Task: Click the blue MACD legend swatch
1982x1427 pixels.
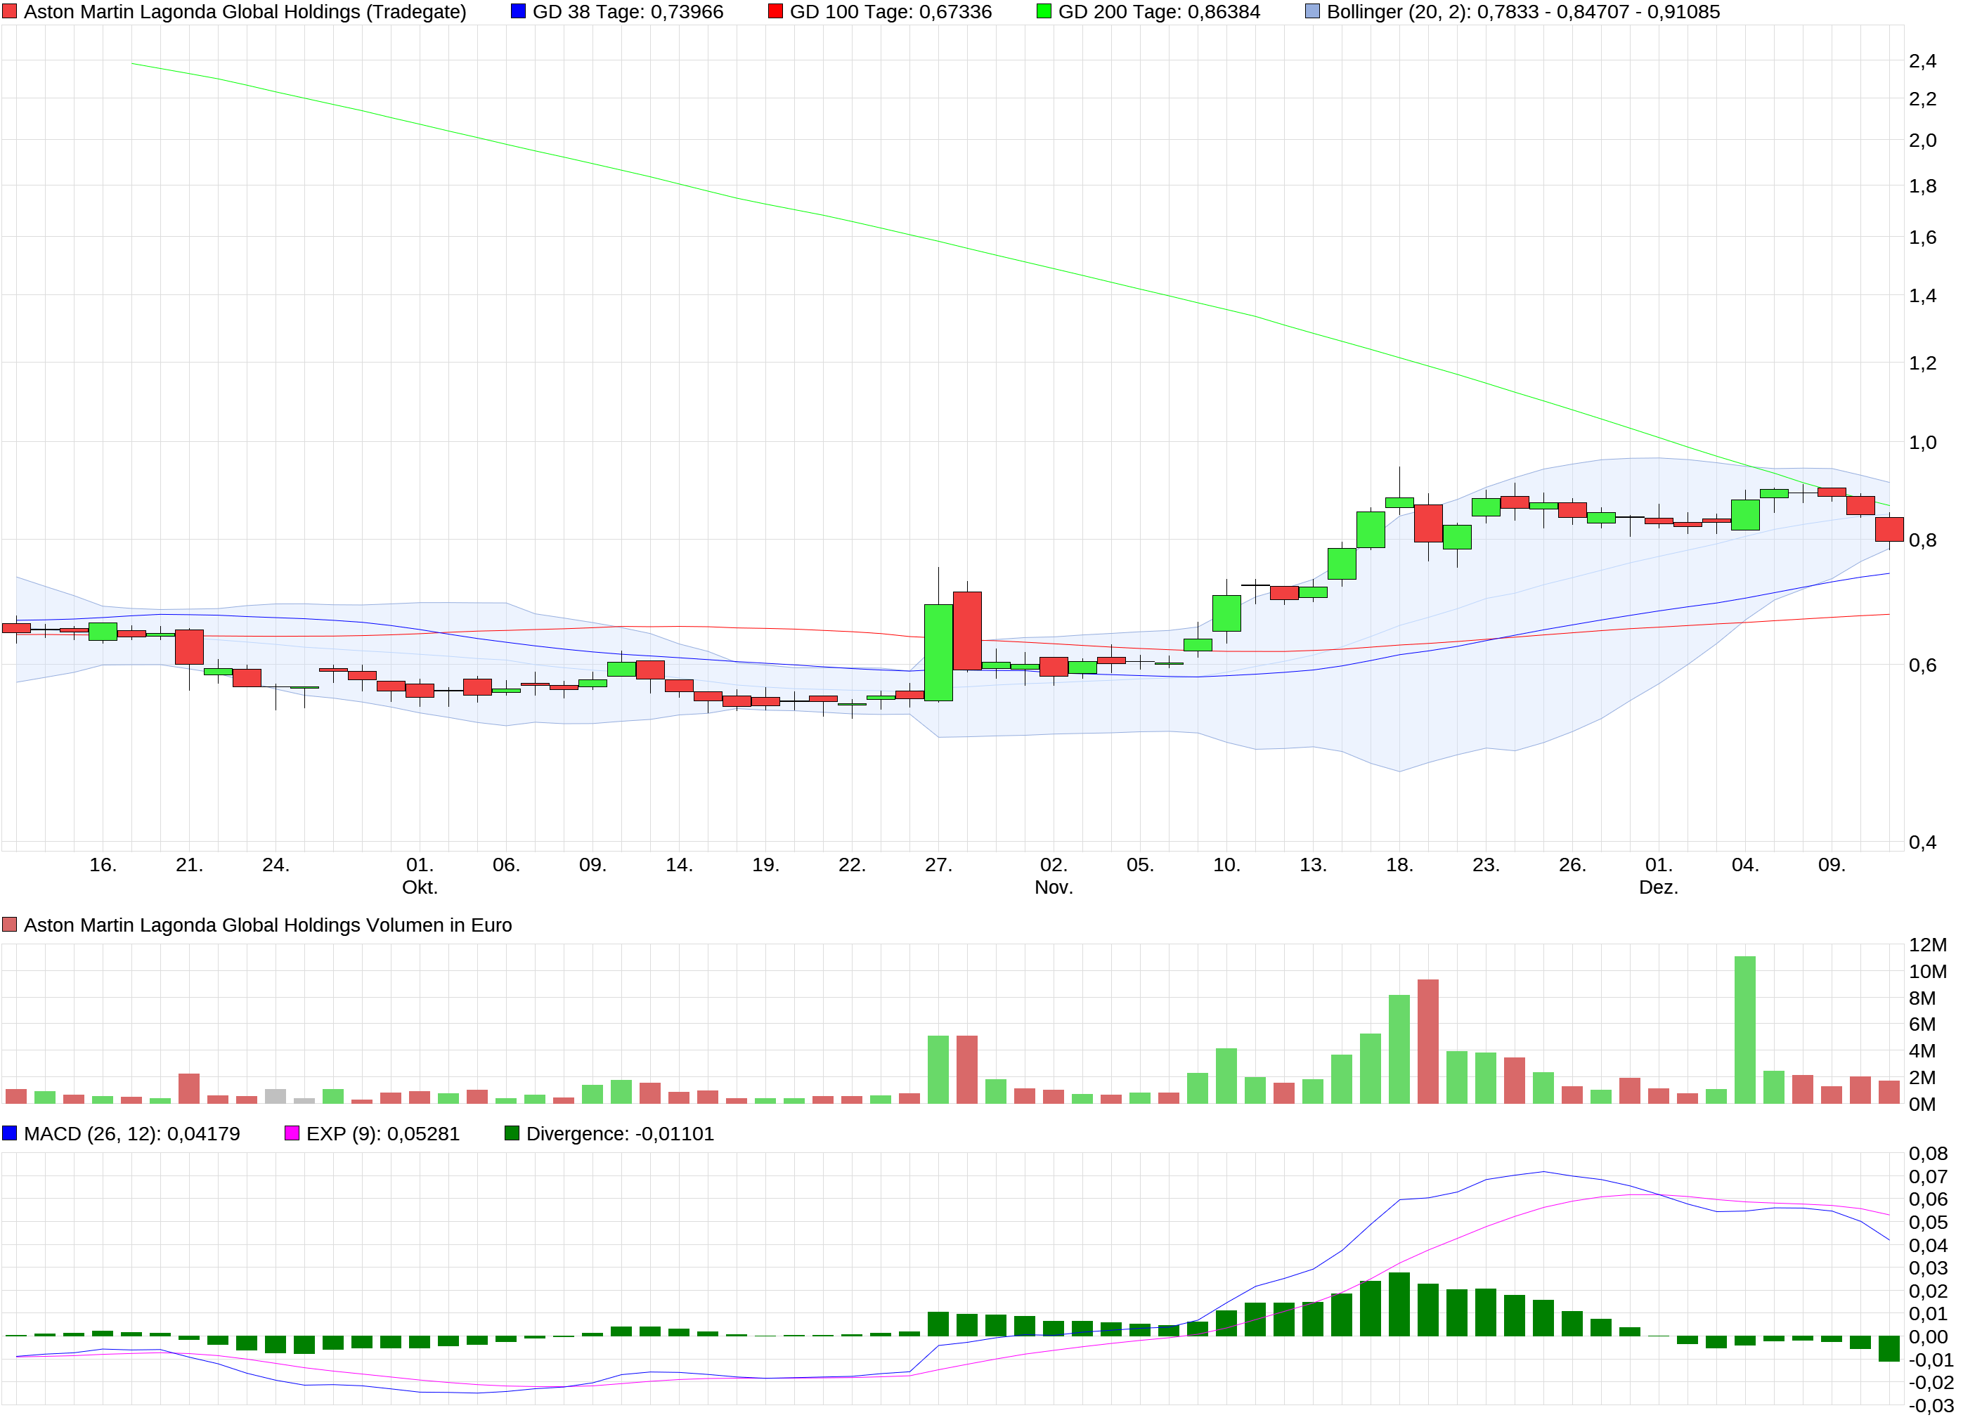Action: (10, 1133)
